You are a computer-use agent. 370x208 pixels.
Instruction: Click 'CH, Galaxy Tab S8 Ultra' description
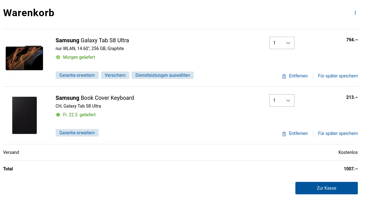tap(78, 106)
